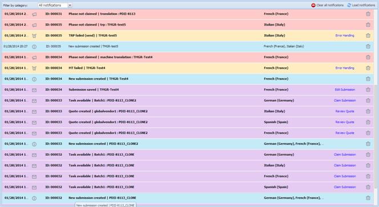The height and width of the screenshot is (207, 379).
Task: Click the info icon on 'New submission created | TMGR-test5'
Action: (x=34, y=47)
